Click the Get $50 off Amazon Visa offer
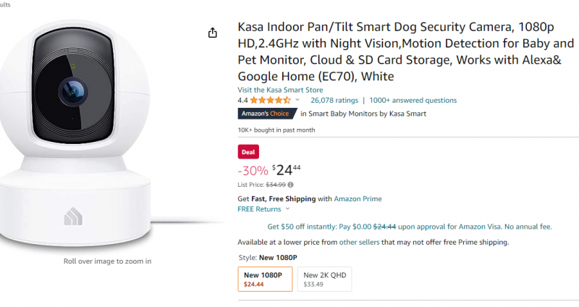 pyautogui.click(x=394, y=227)
